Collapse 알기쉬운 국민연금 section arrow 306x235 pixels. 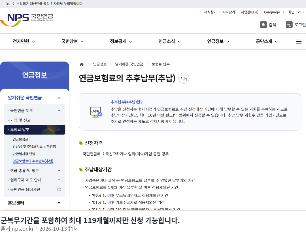(x=59, y=98)
